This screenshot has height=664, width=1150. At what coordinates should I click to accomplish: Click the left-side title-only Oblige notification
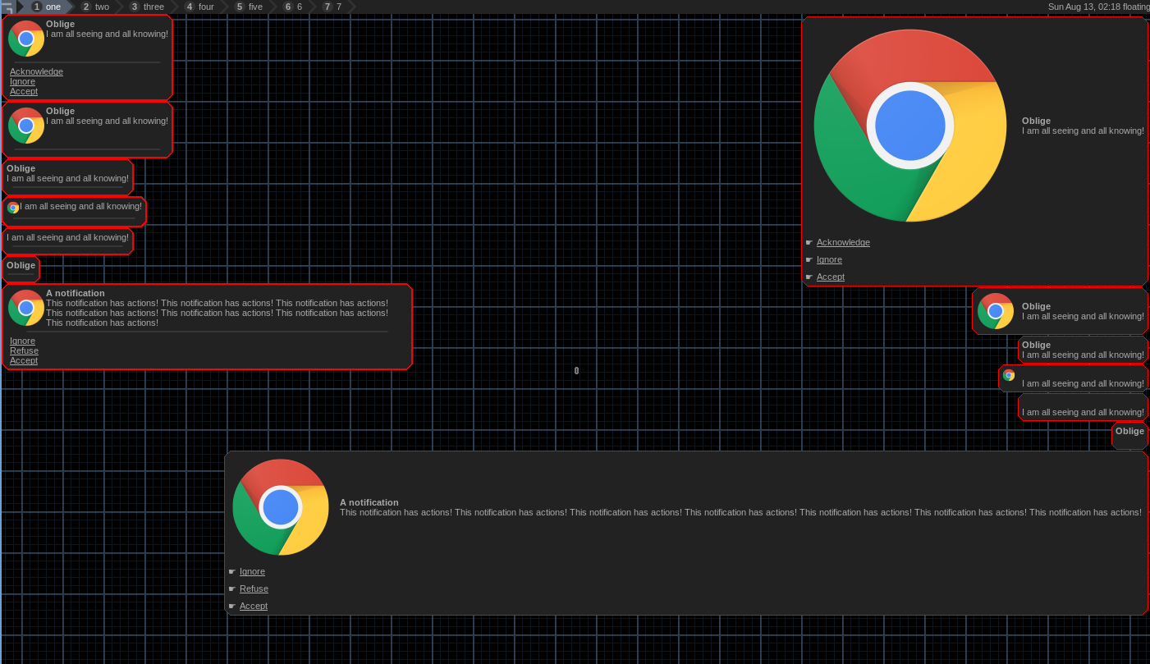point(21,268)
